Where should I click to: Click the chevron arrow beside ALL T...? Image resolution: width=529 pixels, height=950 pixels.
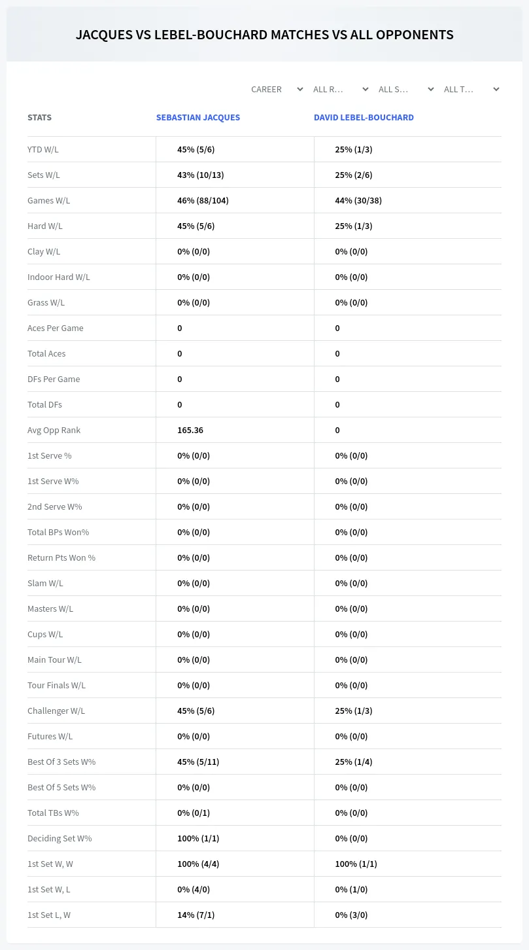point(496,89)
